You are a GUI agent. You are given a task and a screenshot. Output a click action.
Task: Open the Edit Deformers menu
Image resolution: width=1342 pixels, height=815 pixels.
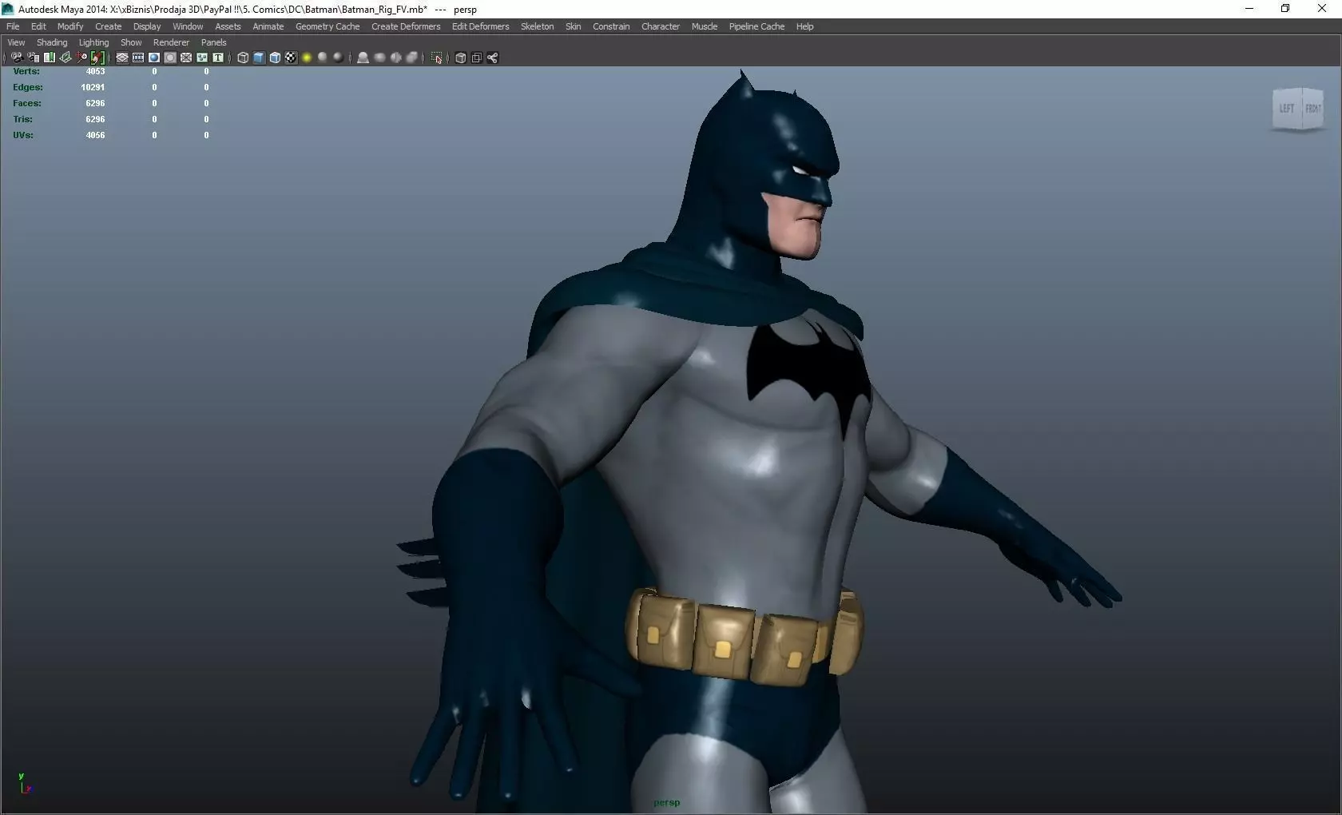(x=480, y=26)
